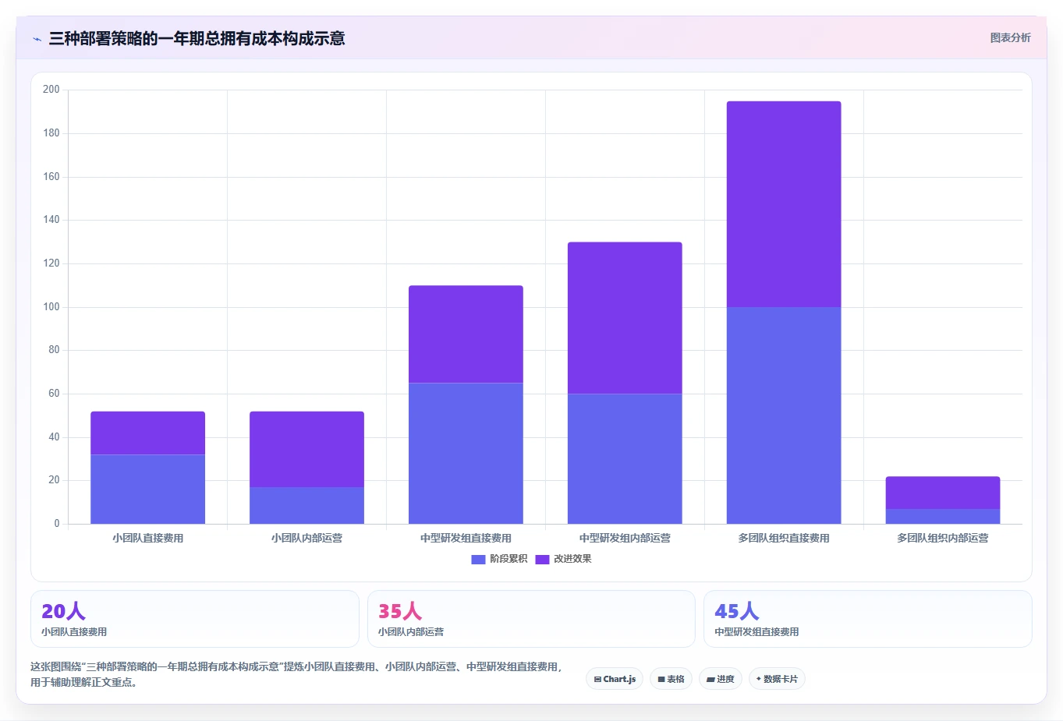Click the y-axis value 0
This screenshot has height=721, width=1063.
(x=57, y=524)
